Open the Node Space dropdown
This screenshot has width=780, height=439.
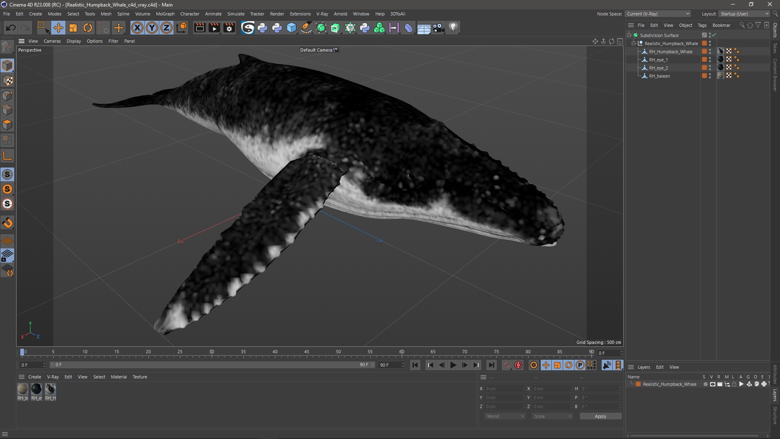(658, 14)
